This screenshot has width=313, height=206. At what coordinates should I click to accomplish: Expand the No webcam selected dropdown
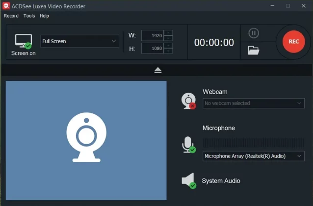click(x=254, y=103)
